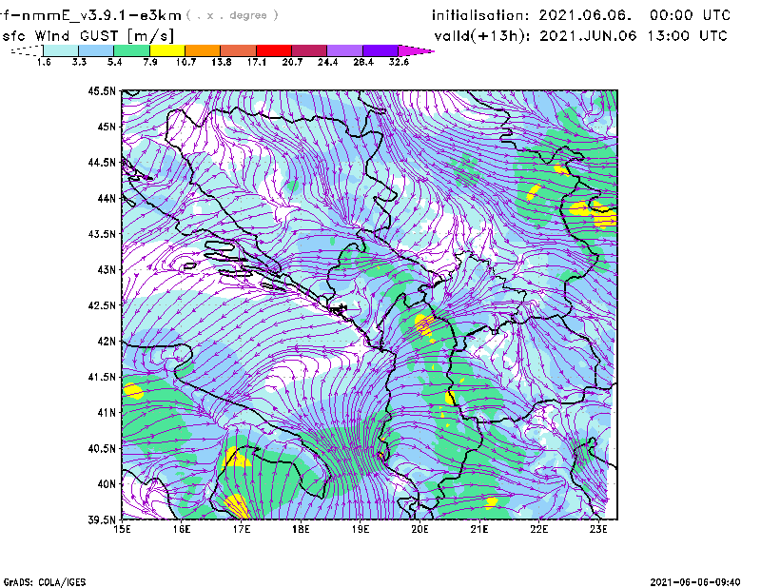Screen dimensions: 761x588
Task: Click the valid time '13:00 UTC'
Action: [x=687, y=35]
